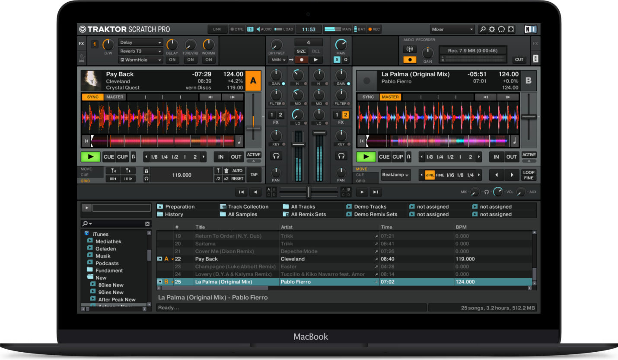Open the Delay effect selector dropdown
The height and width of the screenshot is (360, 618).
pos(140,42)
